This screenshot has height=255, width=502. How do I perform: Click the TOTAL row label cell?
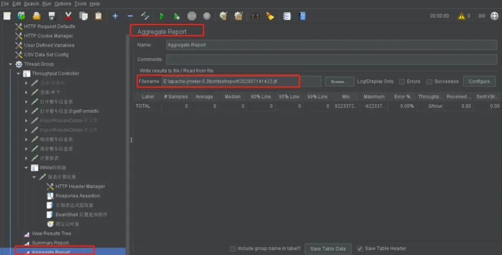point(148,106)
